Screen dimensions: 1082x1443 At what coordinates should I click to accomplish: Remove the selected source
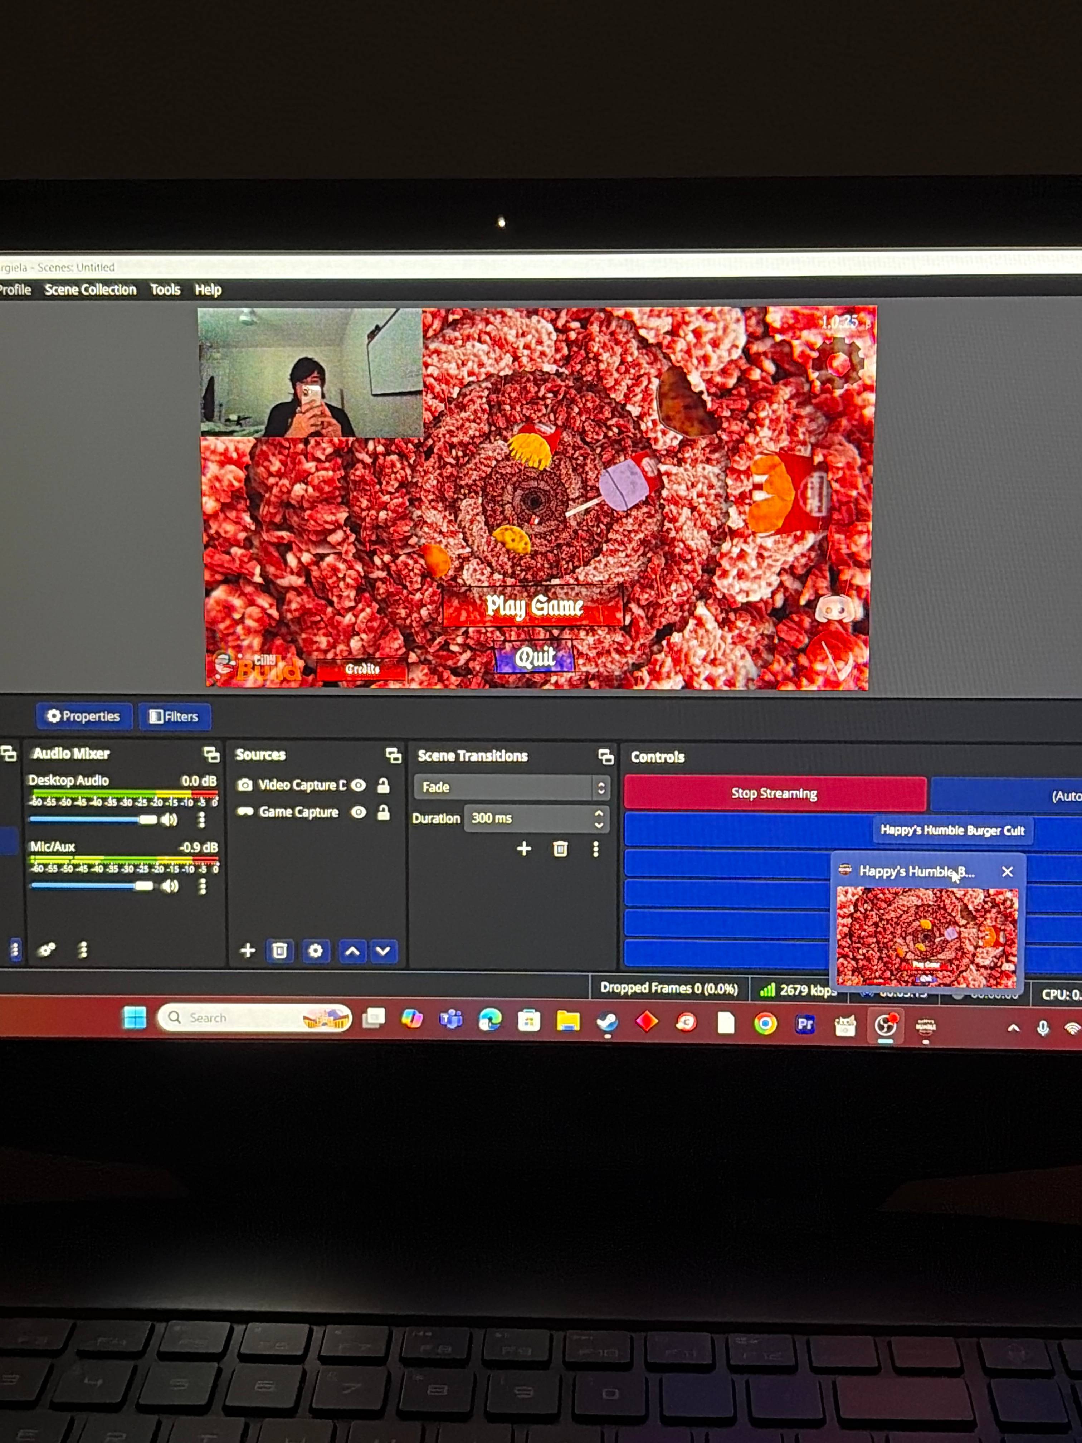[x=280, y=951]
